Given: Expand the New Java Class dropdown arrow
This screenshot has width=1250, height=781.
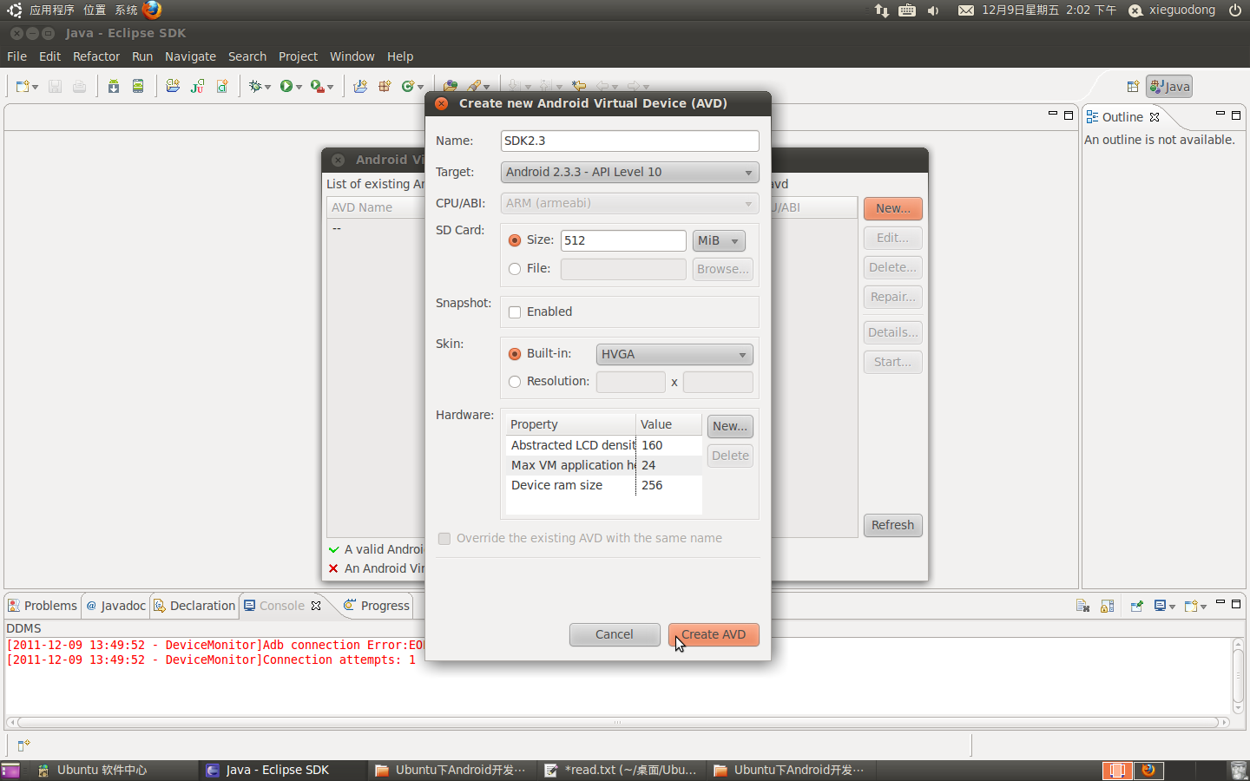Looking at the screenshot, I should tap(420, 87).
